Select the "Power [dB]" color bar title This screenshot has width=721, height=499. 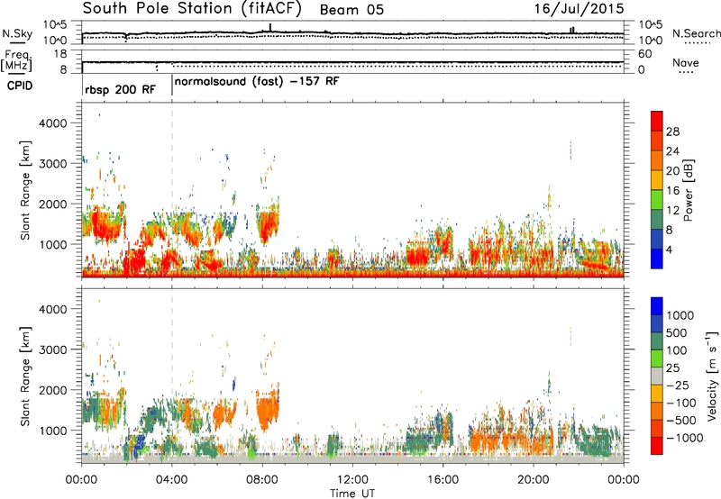688,190
